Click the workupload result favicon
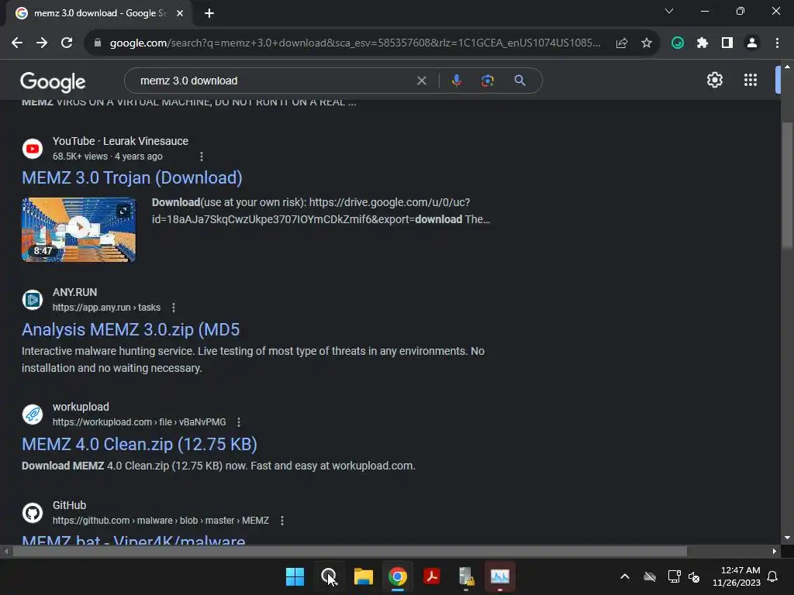Screen dimensions: 794x595 coord(33,414)
